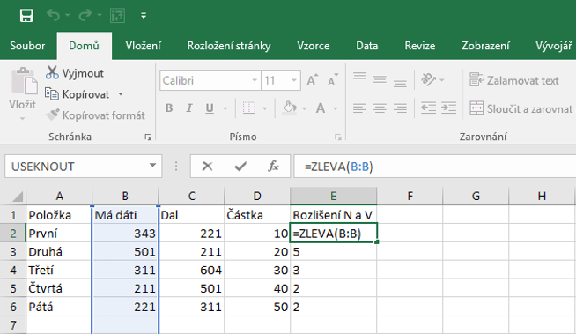576x334 pixels.
Task: Expand the Kopírovat dropdown arrow
Action: pos(121,94)
